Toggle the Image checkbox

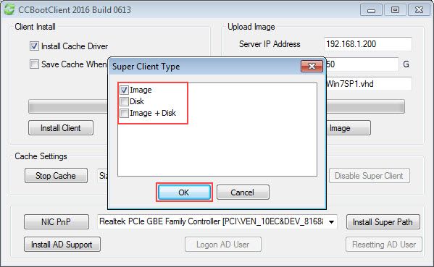[124, 90]
